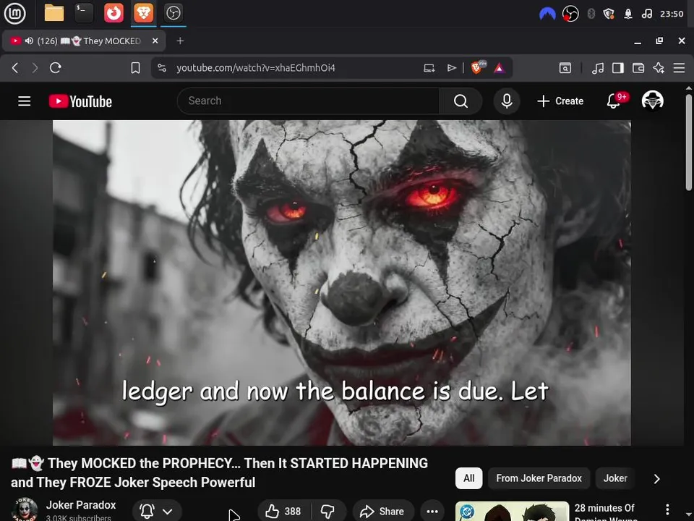Select the From Joker Paradox chip
Screen dimensions: 694x521
pyautogui.click(x=539, y=478)
